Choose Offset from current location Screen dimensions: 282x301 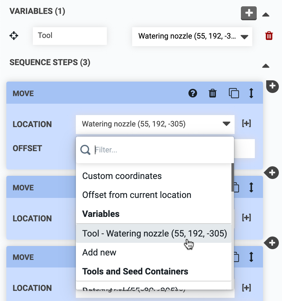click(137, 195)
